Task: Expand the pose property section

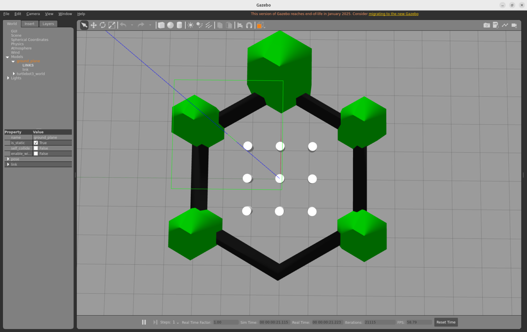Action: click(x=8, y=159)
